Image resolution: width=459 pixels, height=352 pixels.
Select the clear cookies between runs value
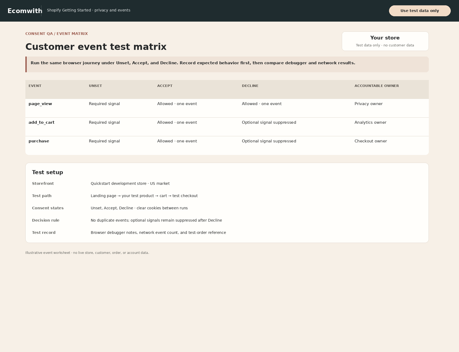point(139,208)
